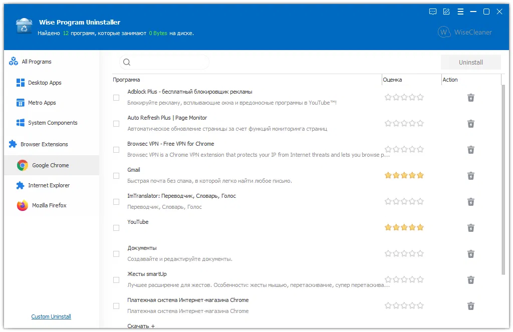Tick the checkbox beside Auto Refresh Plus
The width and height of the screenshot is (513, 332).
(x=116, y=124)
